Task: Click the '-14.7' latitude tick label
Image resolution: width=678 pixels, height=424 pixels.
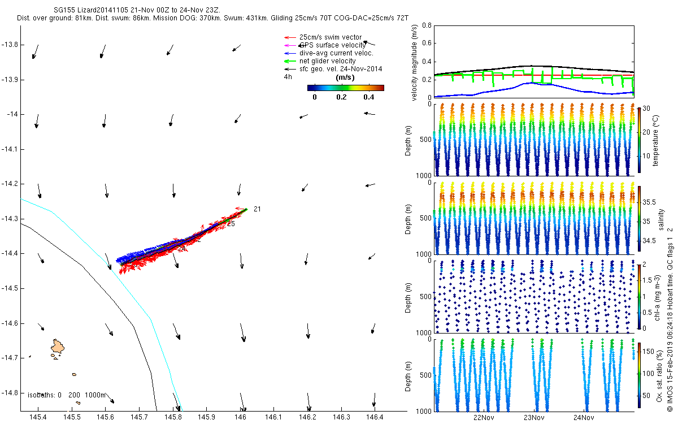Action: pyautogui.click(x=11, y=358)
